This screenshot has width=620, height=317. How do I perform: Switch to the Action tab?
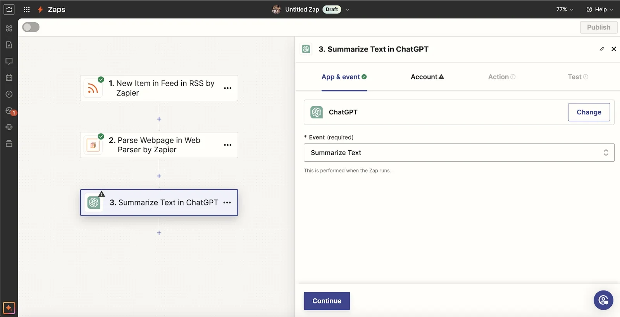pyautogui.click(x=502, y=77)
